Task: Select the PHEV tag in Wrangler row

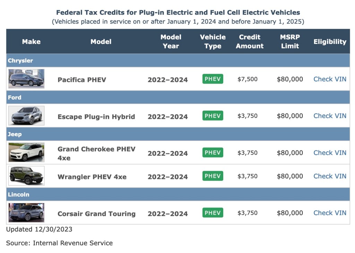Action: [x=213, y=176]
